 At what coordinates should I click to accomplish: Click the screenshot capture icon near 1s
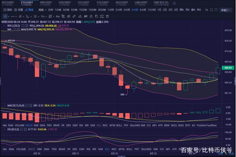[x=216, y=10]
